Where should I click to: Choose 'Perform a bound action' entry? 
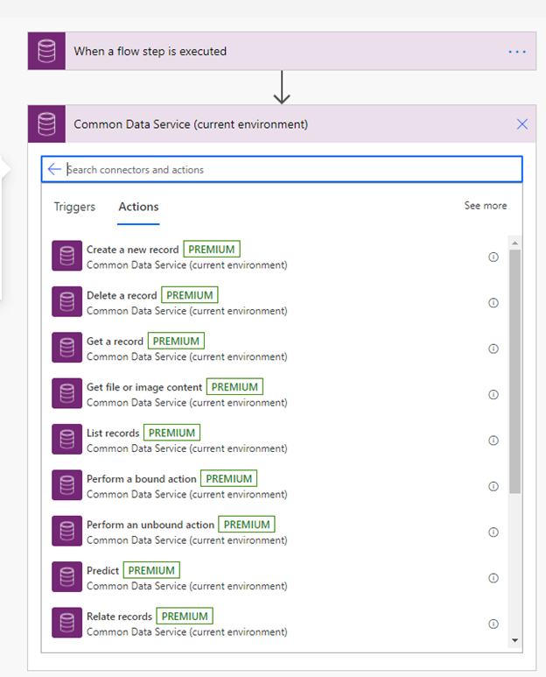(x=276, y=485)
